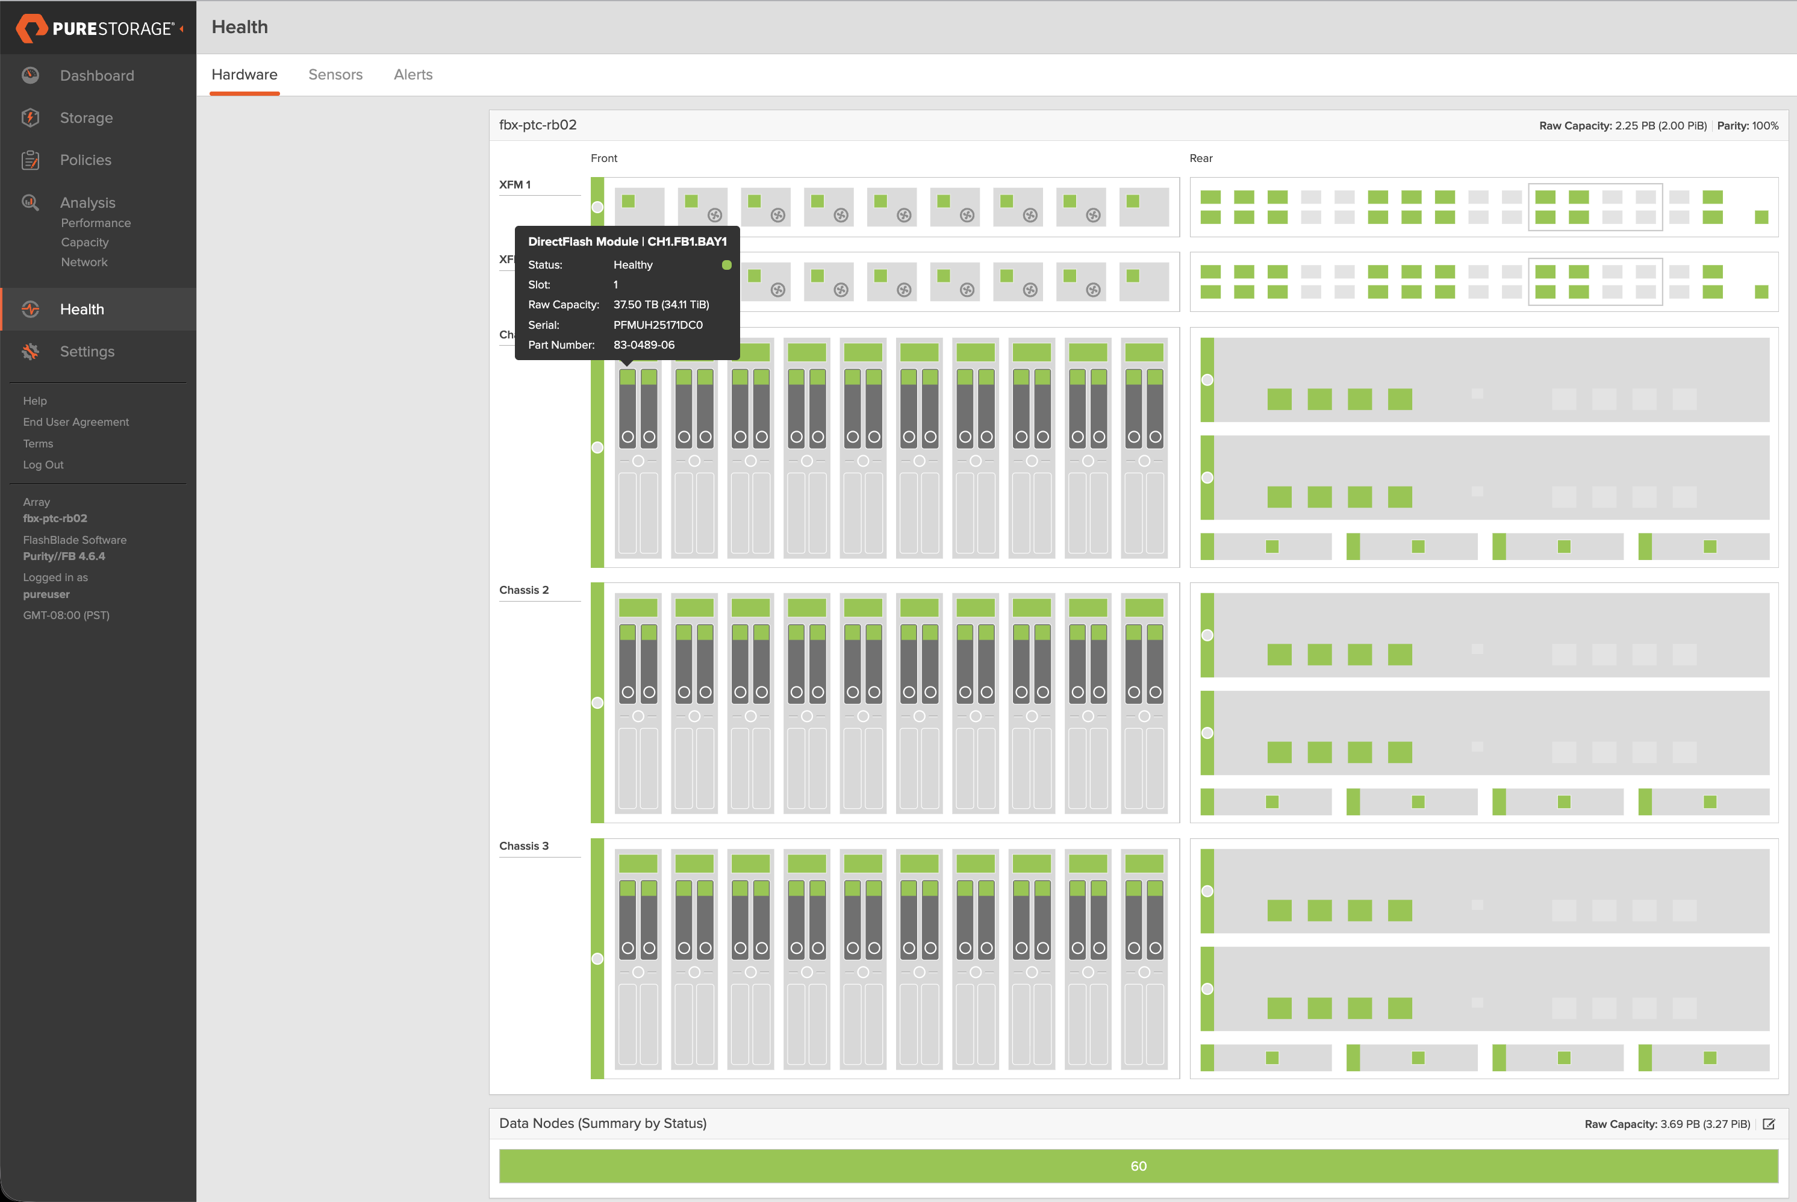Click the Analysis magnifier icon
1797x1202 pixels.
[31, 202]
